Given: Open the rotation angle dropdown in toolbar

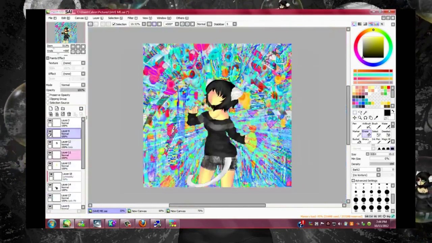Looking at the screenshot, I should click(177, 24).
